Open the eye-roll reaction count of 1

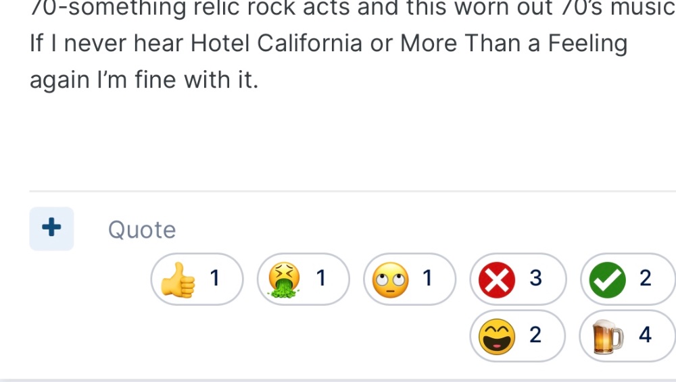tap(427, 278)
